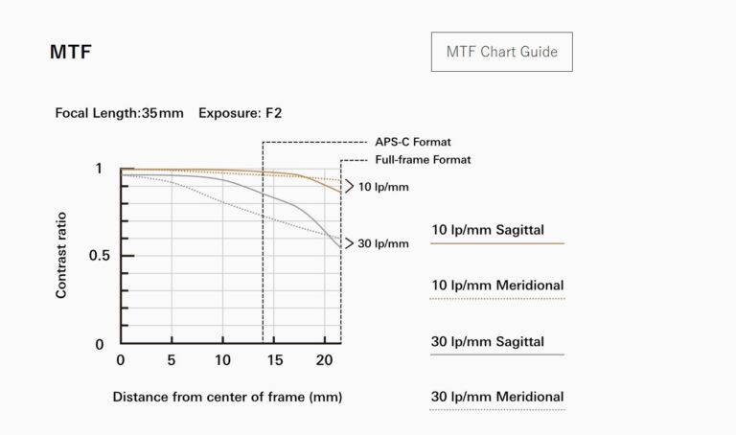Click the 30 lp/mm curve annotation on the chart
This screenshot has width=736, height=435.
[383, 243]
